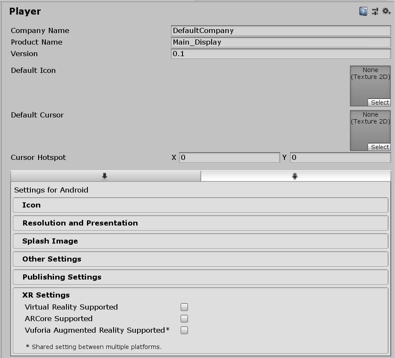Click the Shared setting between multiple platforms note
Screen dimensions: 395x358
tap(94, 347)
